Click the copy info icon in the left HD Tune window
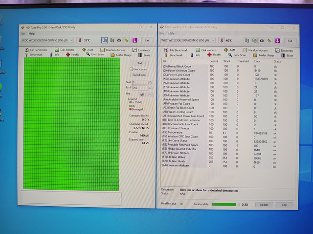 (104, 40)
